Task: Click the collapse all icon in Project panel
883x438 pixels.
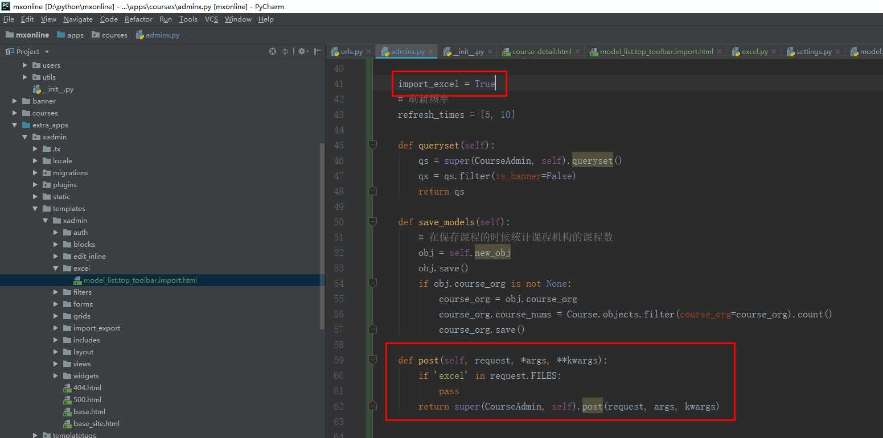Action: [285, 51]
